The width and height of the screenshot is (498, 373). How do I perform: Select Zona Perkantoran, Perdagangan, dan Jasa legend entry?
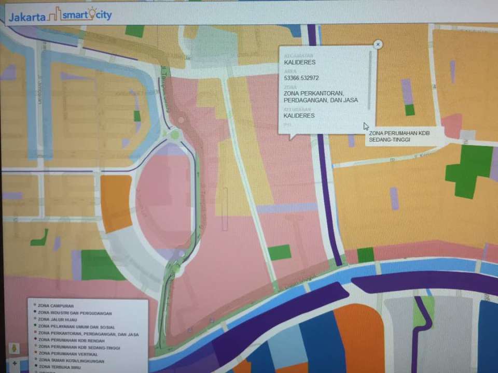coord(88,335)
